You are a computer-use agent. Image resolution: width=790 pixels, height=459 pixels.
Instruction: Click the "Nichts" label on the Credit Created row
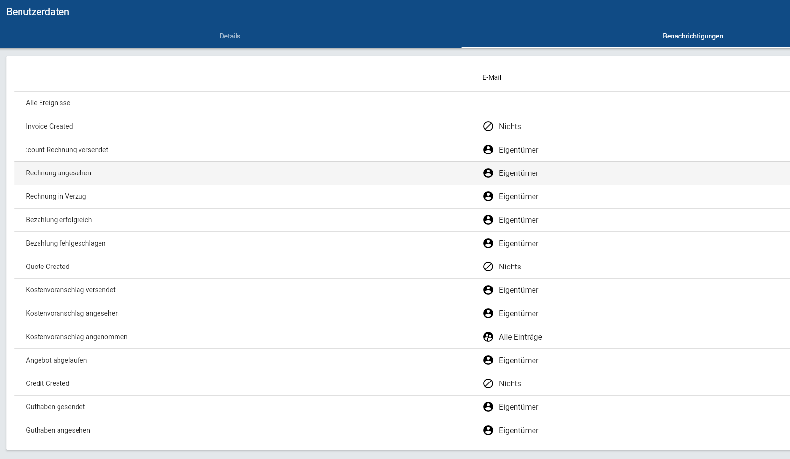click(x=510, y=383)
